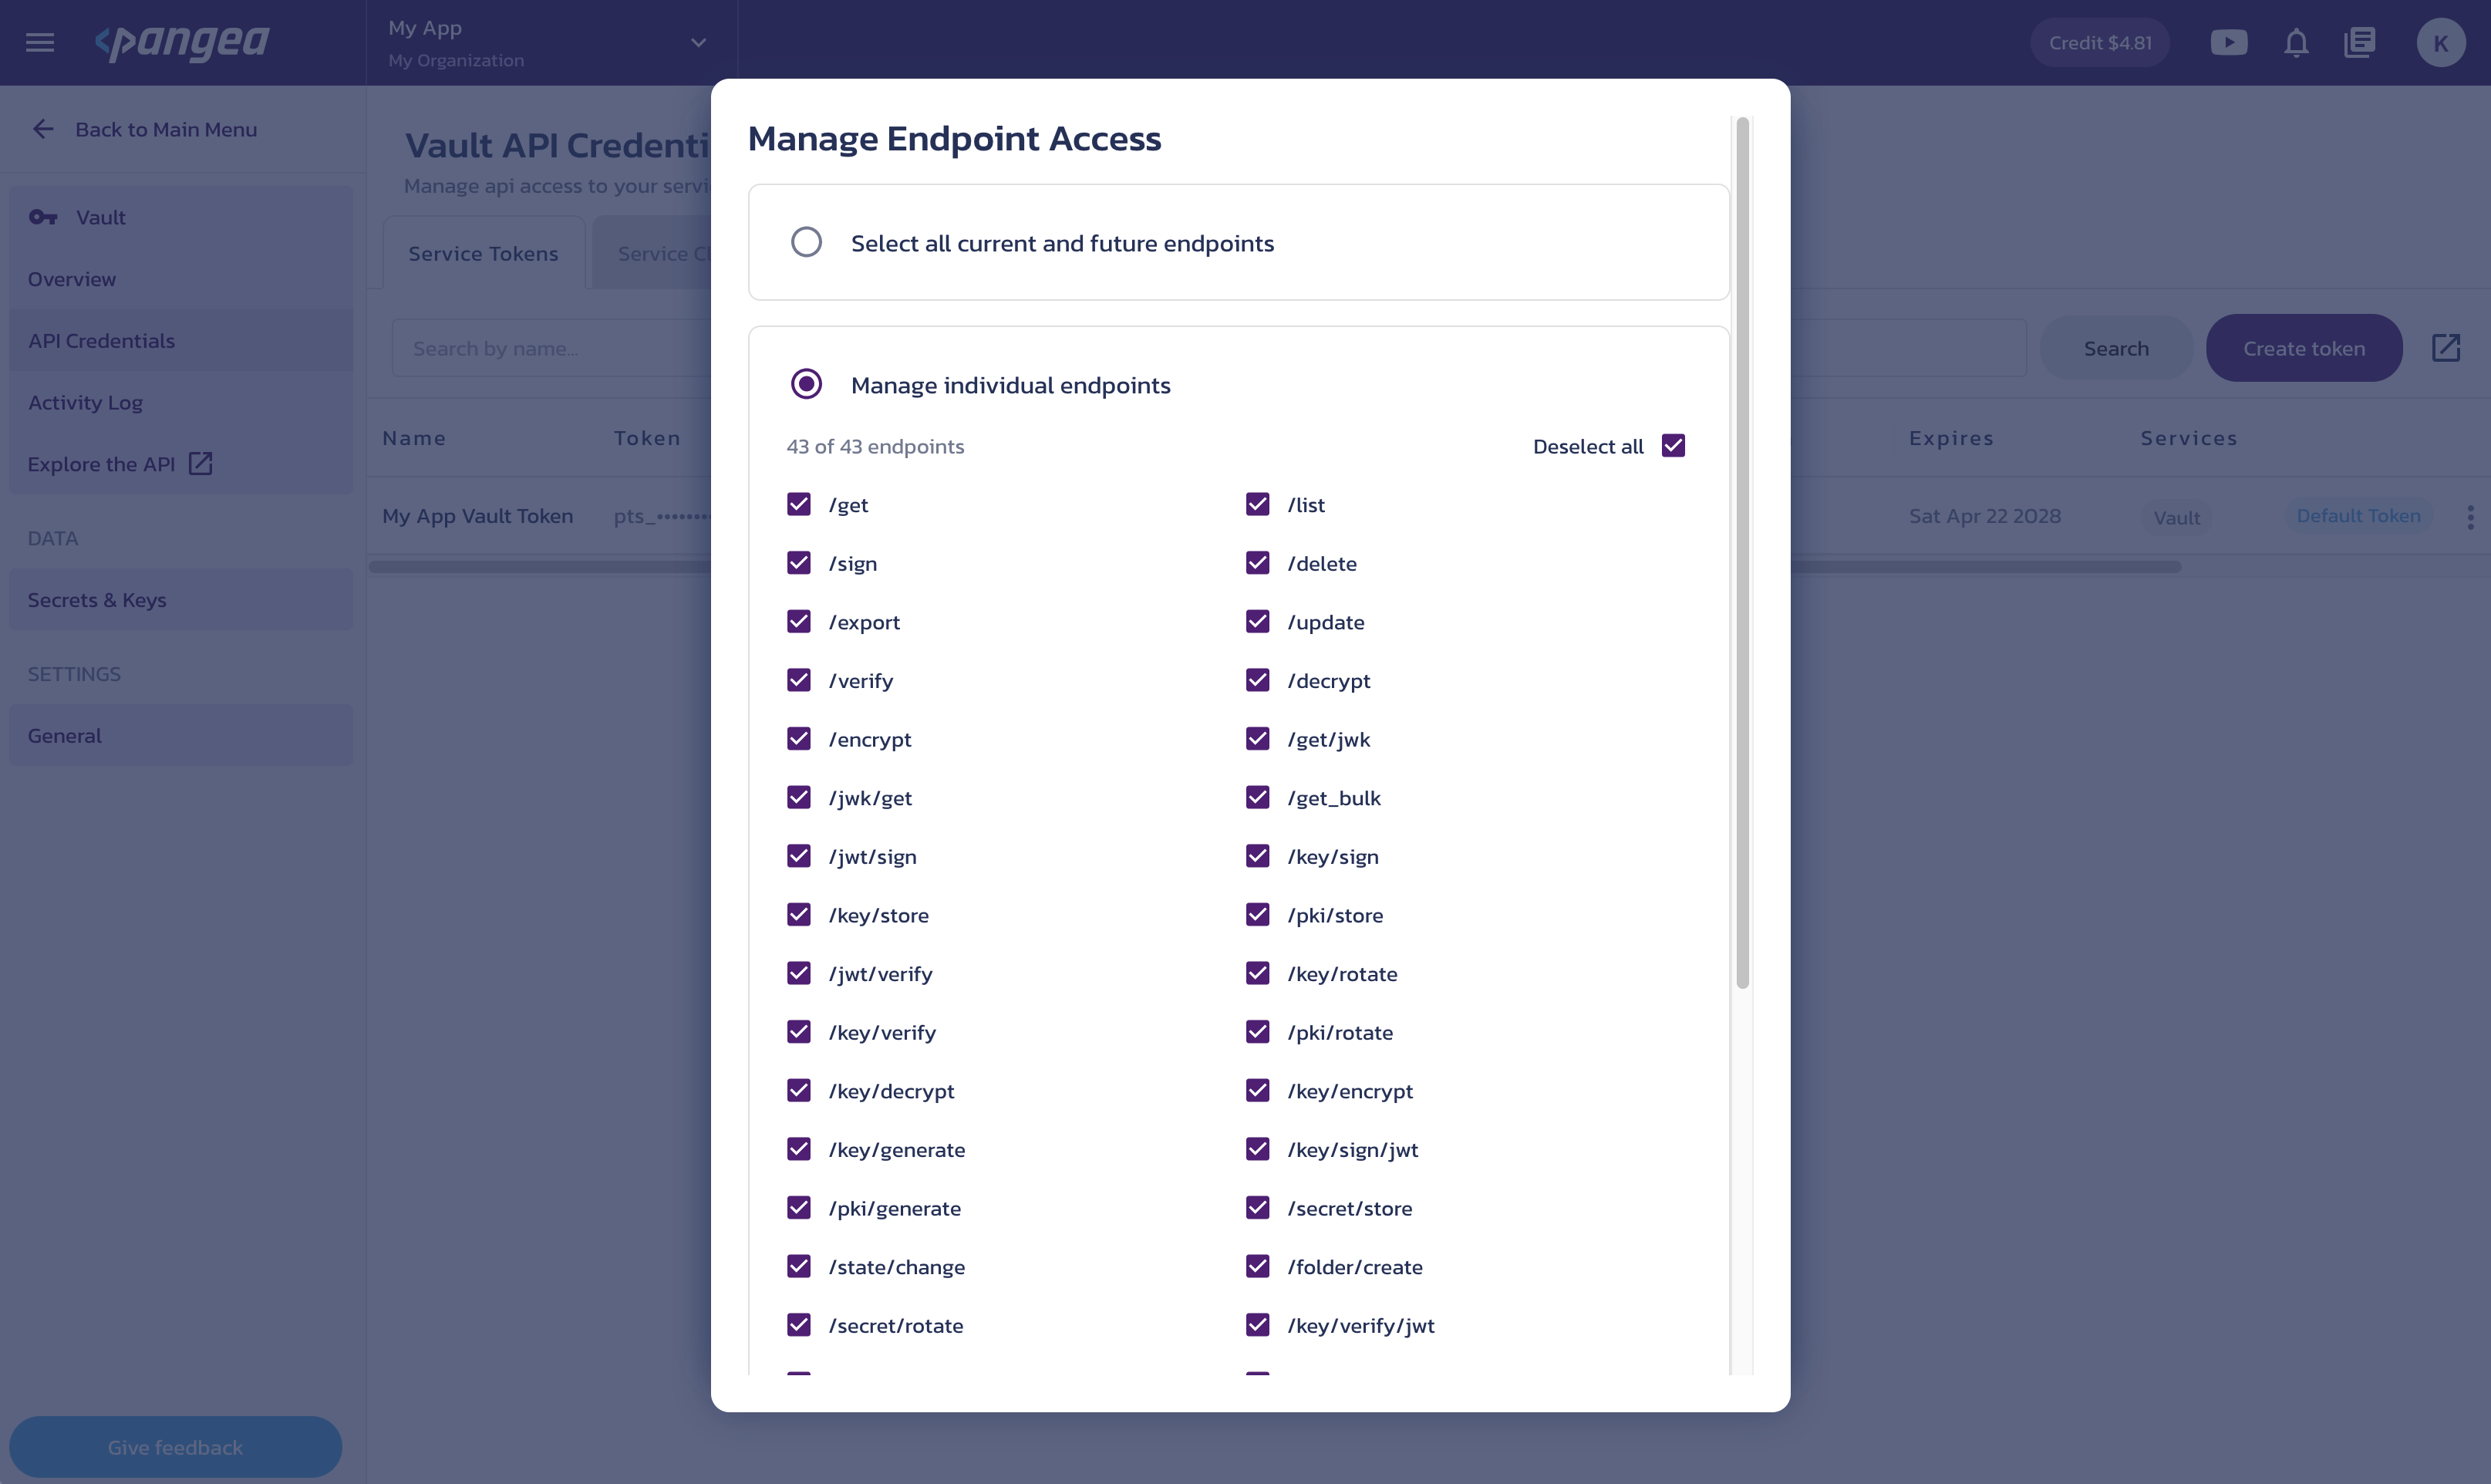Click the Explore the API link

tap(101, 464)
